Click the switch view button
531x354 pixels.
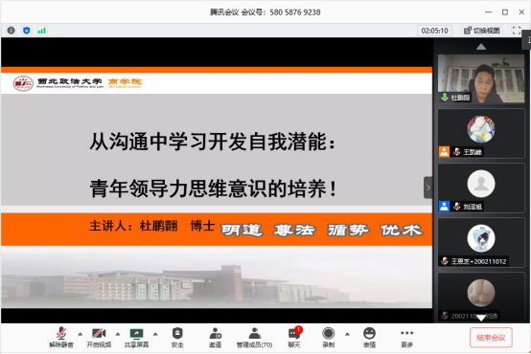(x=482, y=31)
